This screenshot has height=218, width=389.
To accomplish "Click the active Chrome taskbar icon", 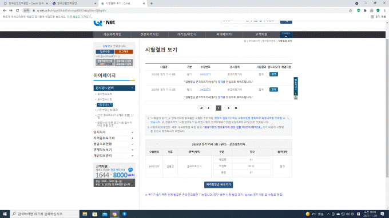I will (x=114, y=214).
